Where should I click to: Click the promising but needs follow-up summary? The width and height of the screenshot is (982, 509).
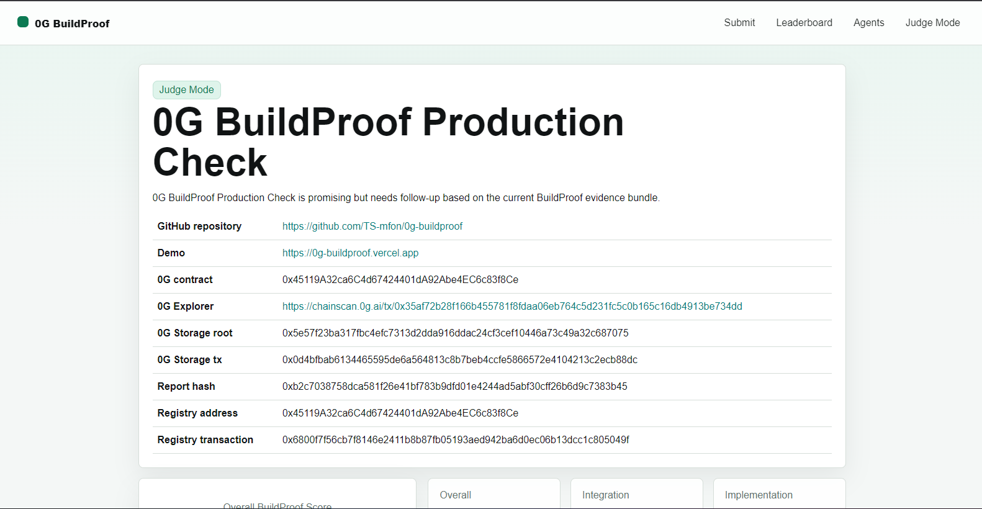click(x=406, y=197)
